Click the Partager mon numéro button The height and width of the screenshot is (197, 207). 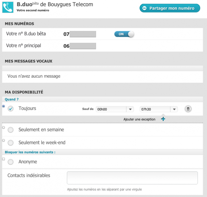coord(170,8)
